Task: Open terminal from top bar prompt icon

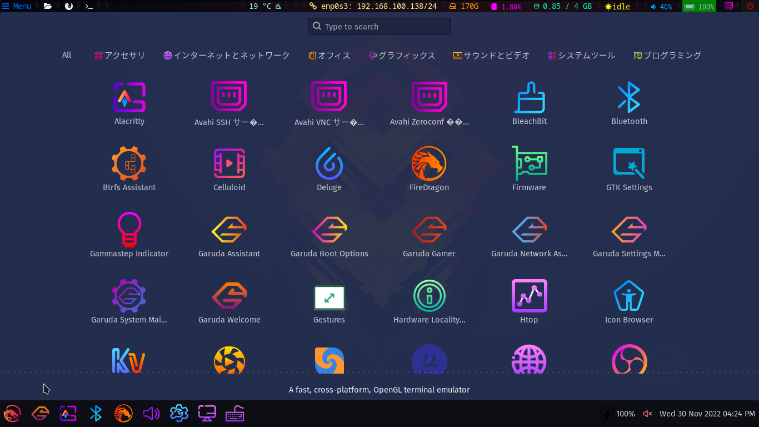Action: pyautogui.click(x=89, y=6)
